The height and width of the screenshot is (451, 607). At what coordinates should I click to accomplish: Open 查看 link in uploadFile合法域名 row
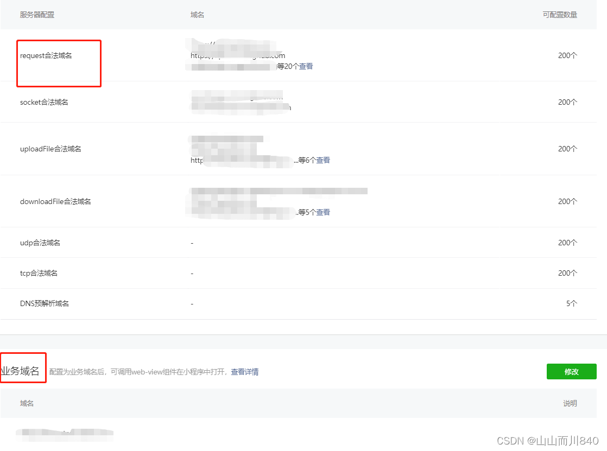pyautogui.click(x=323, y=160)
